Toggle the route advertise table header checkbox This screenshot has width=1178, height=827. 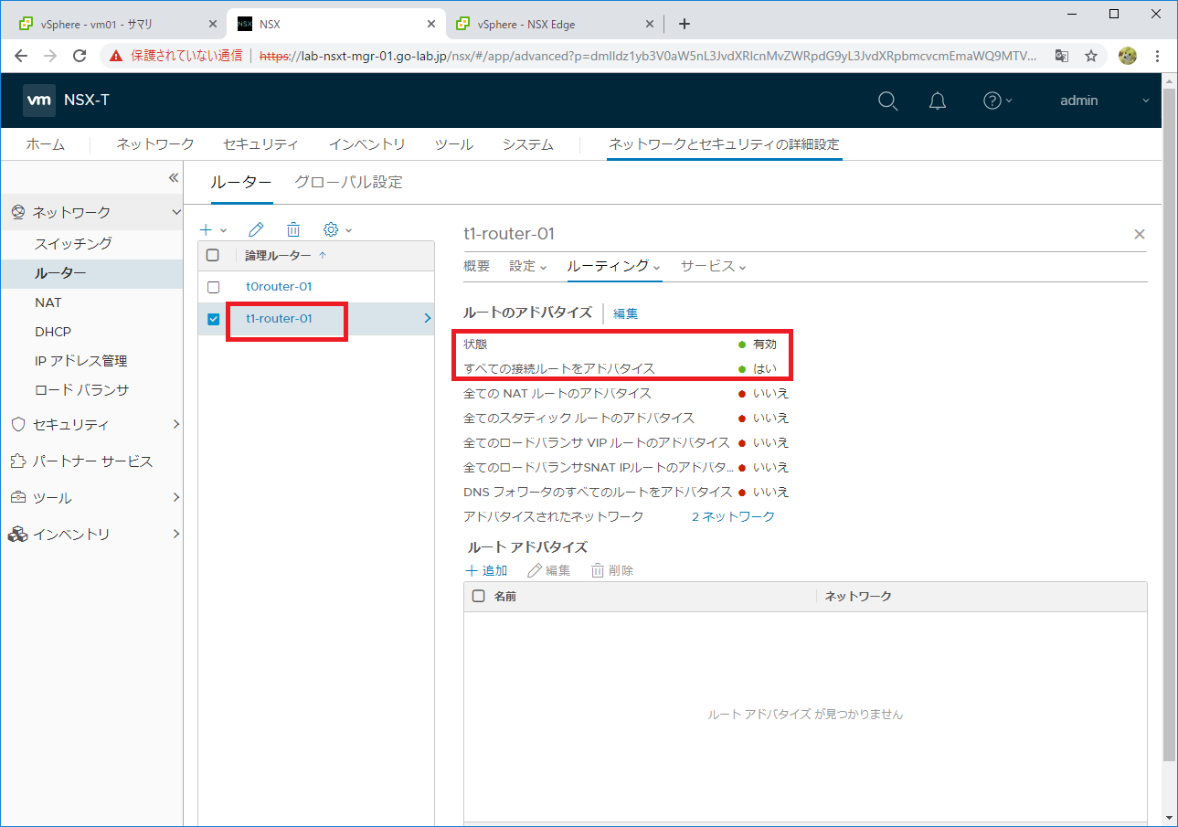coord(478,596)
